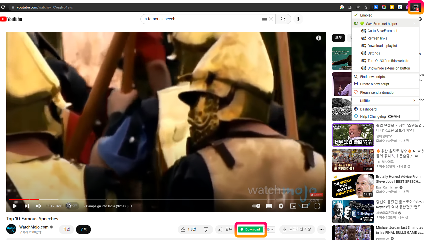This screenshot has height=240, width=424.
Task: Click 'Please send a donation'
Action: (x=385, y=92)
